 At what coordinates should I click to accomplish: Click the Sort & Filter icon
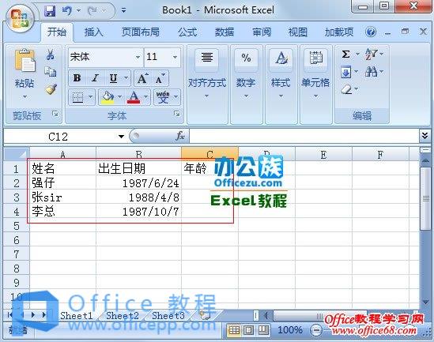click(x=371, y=54)
